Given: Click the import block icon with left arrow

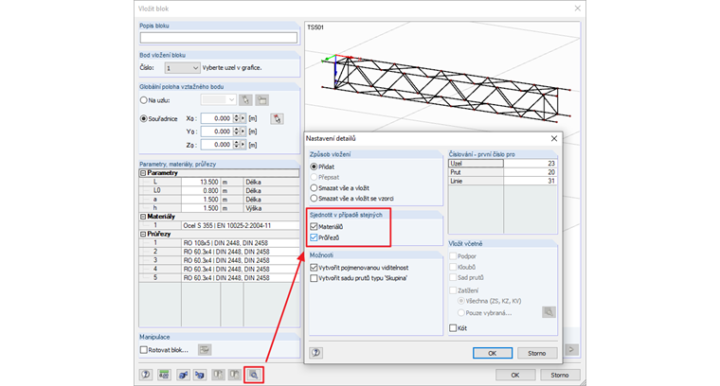Looking at the screenshot, I should click(183, 375).
